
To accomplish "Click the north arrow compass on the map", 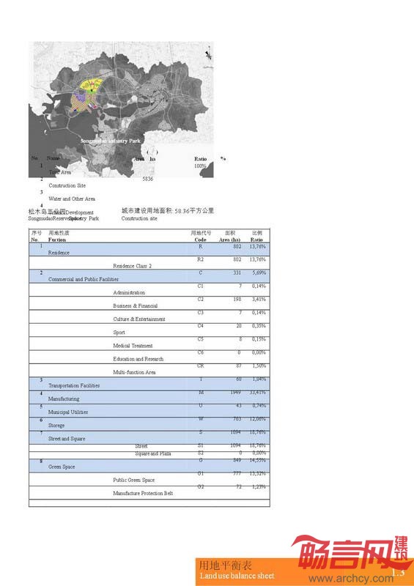I will [x=209, y=54].
